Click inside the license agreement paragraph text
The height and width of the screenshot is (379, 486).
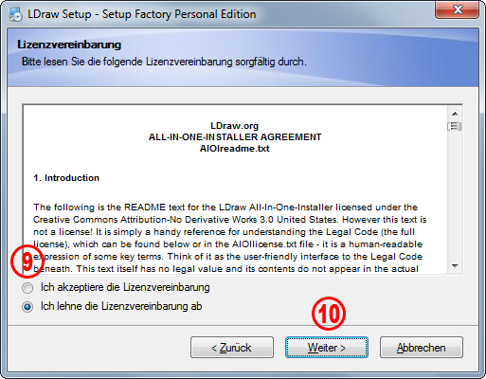click(x=229, y=238)
